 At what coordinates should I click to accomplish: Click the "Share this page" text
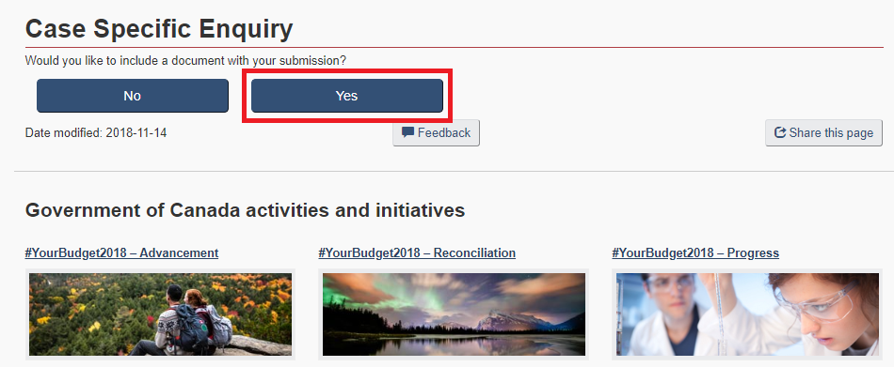point(831,132)
